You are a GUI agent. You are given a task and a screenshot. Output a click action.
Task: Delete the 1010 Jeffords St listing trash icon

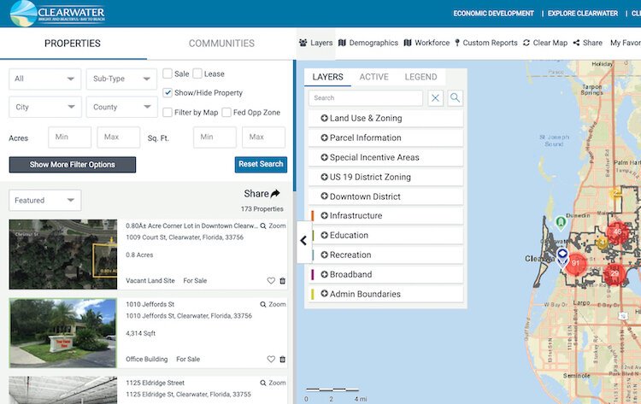tap(283, 360)
